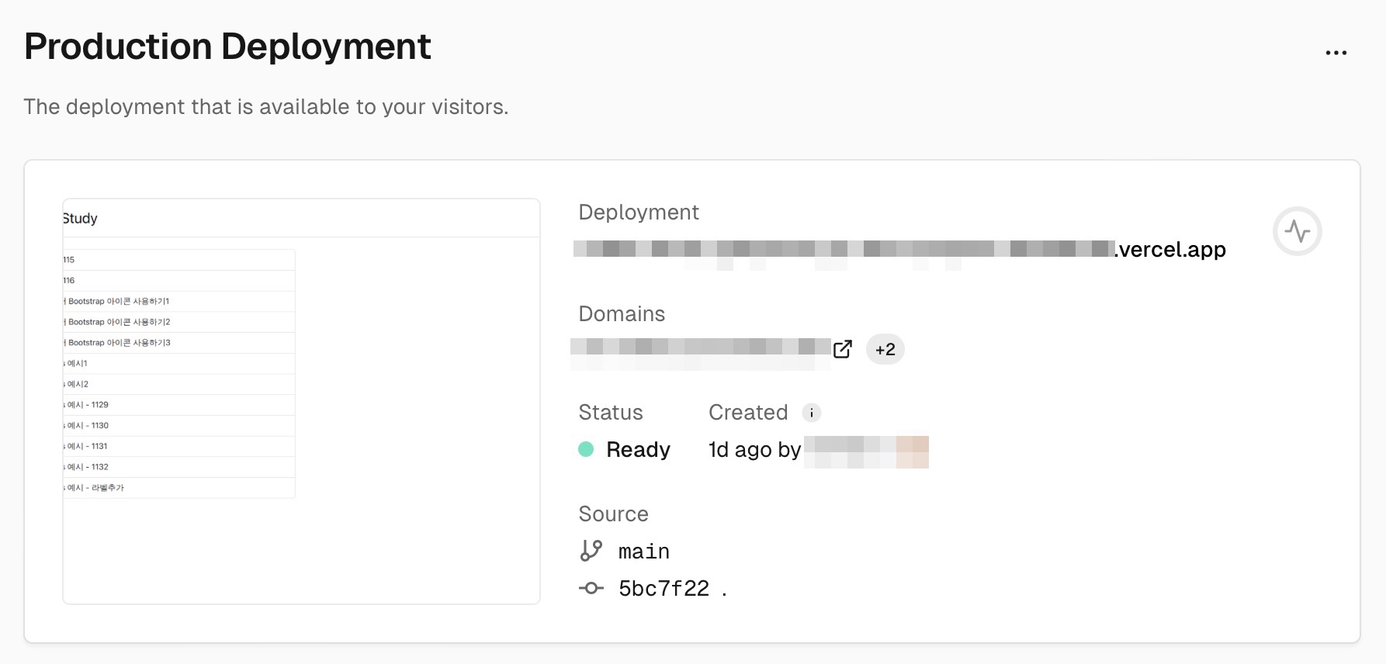Click the green Ready status dot
Screen dimensions: 1386x664
pyautogui.click(x=586, y=449)
